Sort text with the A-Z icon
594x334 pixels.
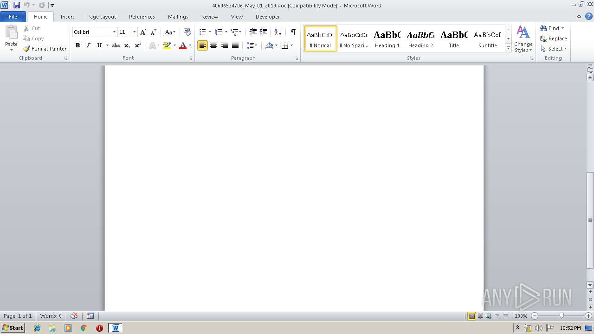tap(278, 32)
